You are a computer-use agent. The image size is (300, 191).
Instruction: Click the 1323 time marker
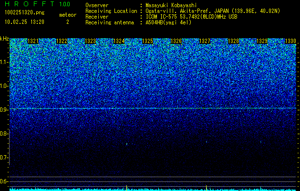pos(90,41)
